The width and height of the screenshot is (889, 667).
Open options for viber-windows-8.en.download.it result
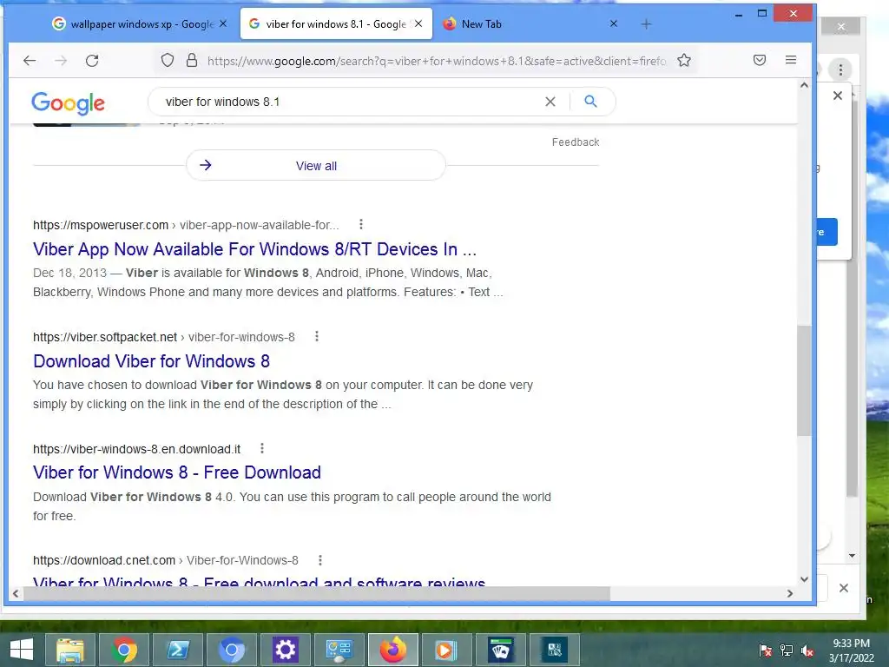pos(262,449)
